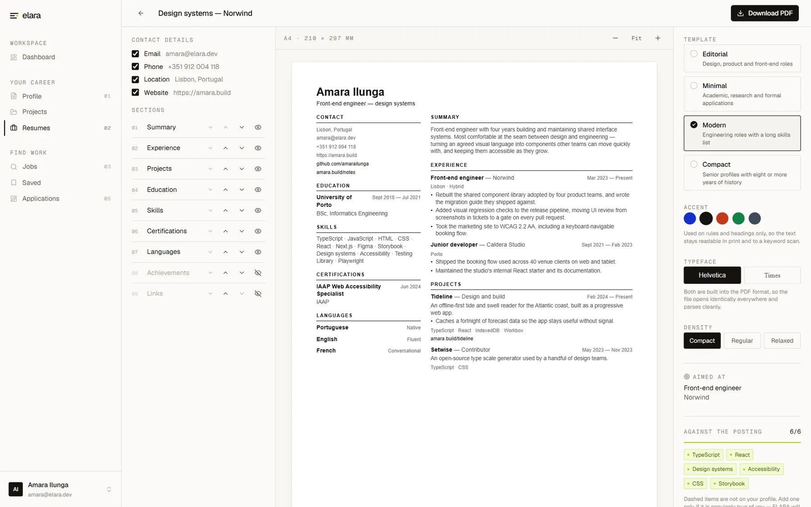Uncheck the Location contact checkbox
811x507 pixels.
click(x=135, y=79)
